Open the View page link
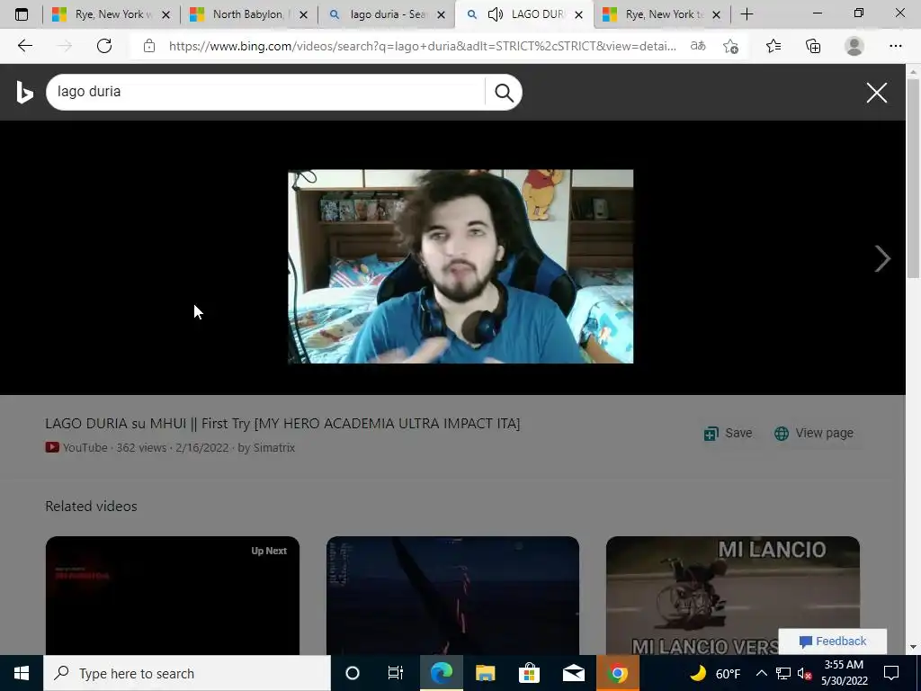 [x=813, y=433]
